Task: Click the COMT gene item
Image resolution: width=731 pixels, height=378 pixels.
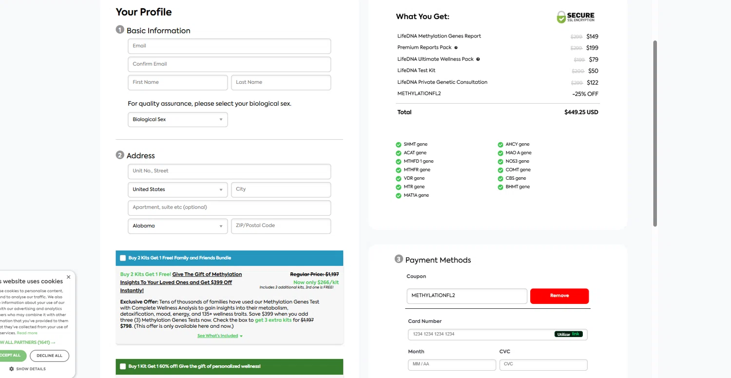Action: point(514,170)
